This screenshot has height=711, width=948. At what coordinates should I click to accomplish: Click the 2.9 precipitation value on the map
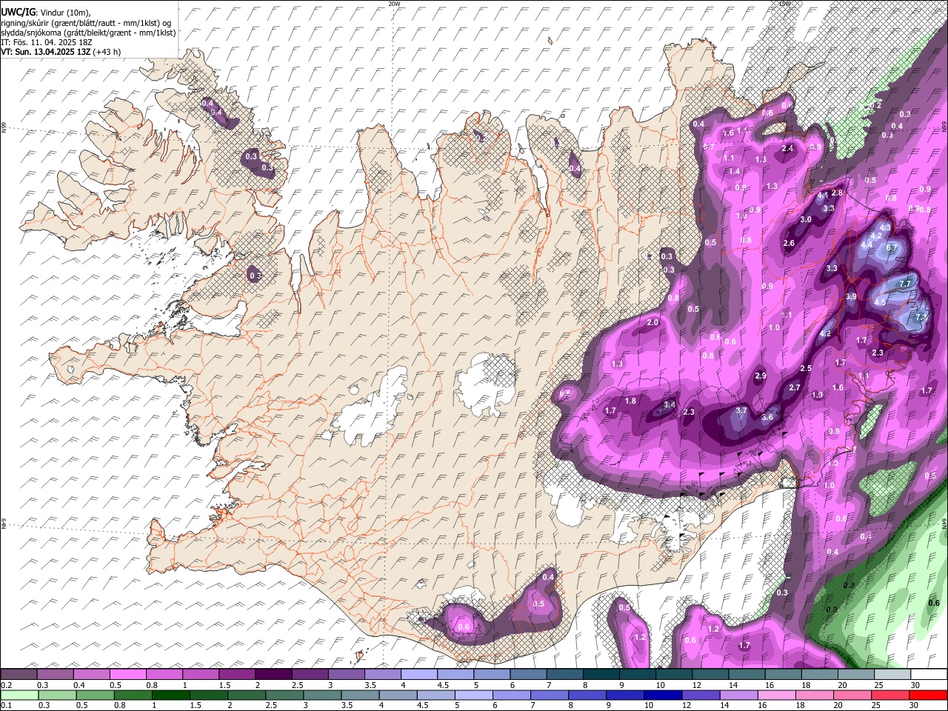[x=761, y=376]
